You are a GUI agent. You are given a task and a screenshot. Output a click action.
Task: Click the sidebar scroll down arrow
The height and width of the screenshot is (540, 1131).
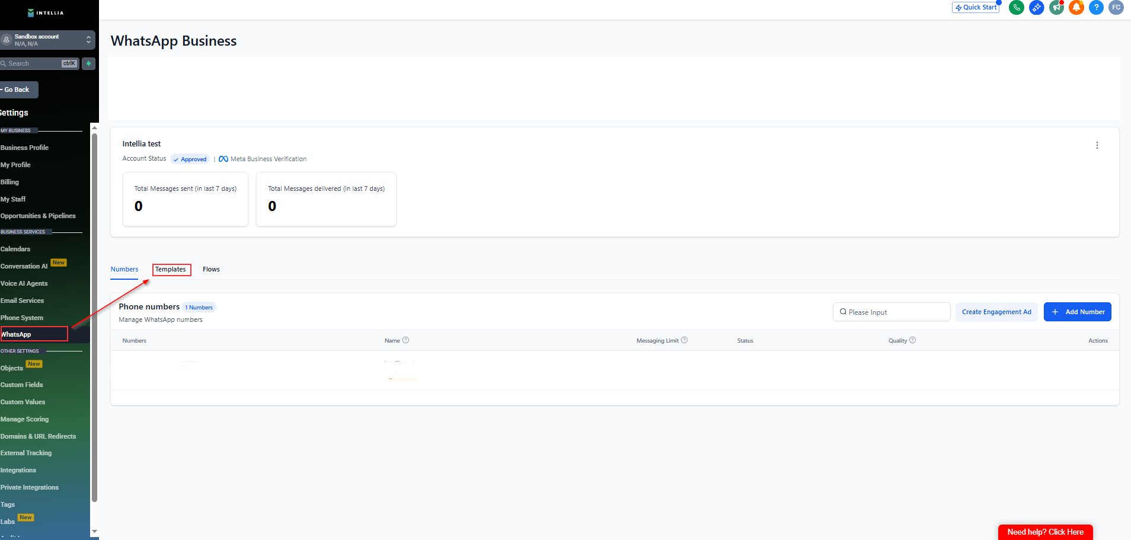pyautogui.click(x=94, y=532)
